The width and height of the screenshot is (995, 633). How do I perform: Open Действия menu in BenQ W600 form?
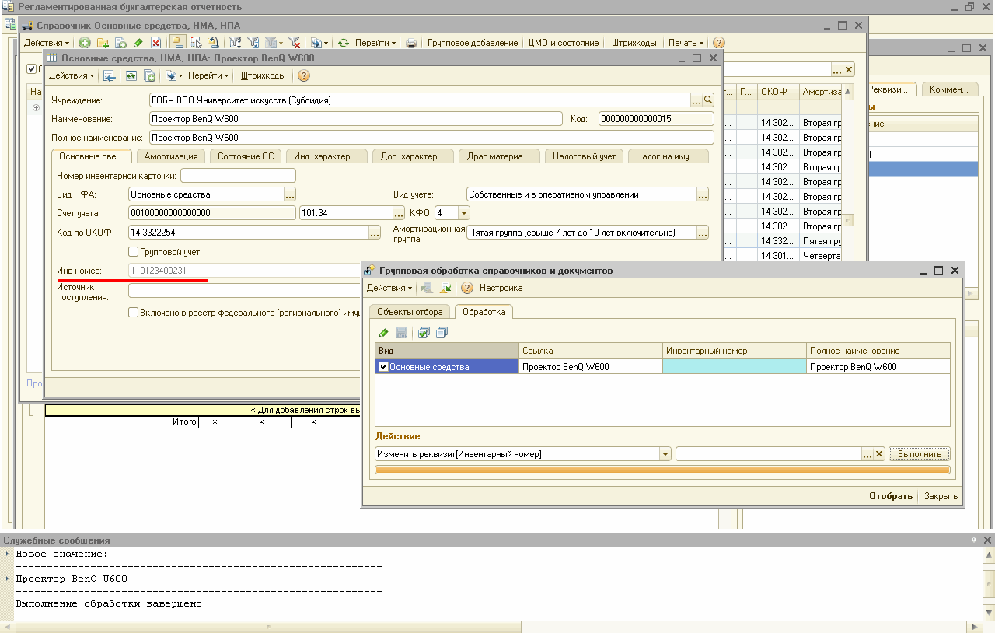click(72, 75)
